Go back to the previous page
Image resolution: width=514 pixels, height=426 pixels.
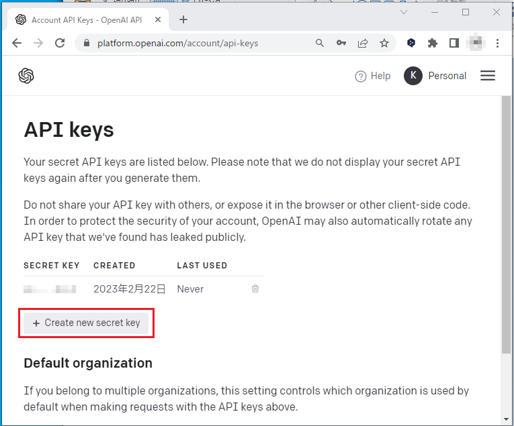click(17, 43)
